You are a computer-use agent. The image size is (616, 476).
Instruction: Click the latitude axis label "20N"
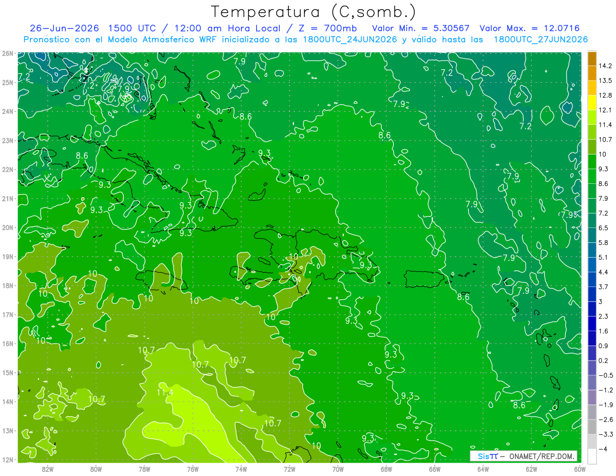(x=7, y=227)
